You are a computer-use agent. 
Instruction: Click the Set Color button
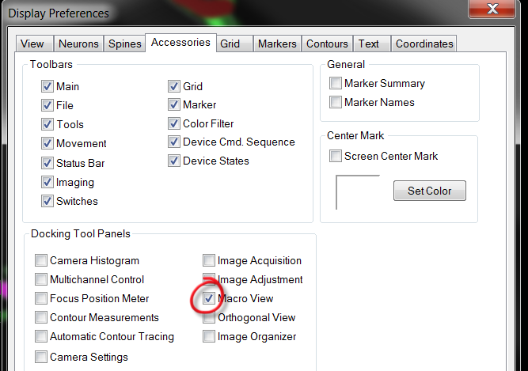tap(430, 191)
